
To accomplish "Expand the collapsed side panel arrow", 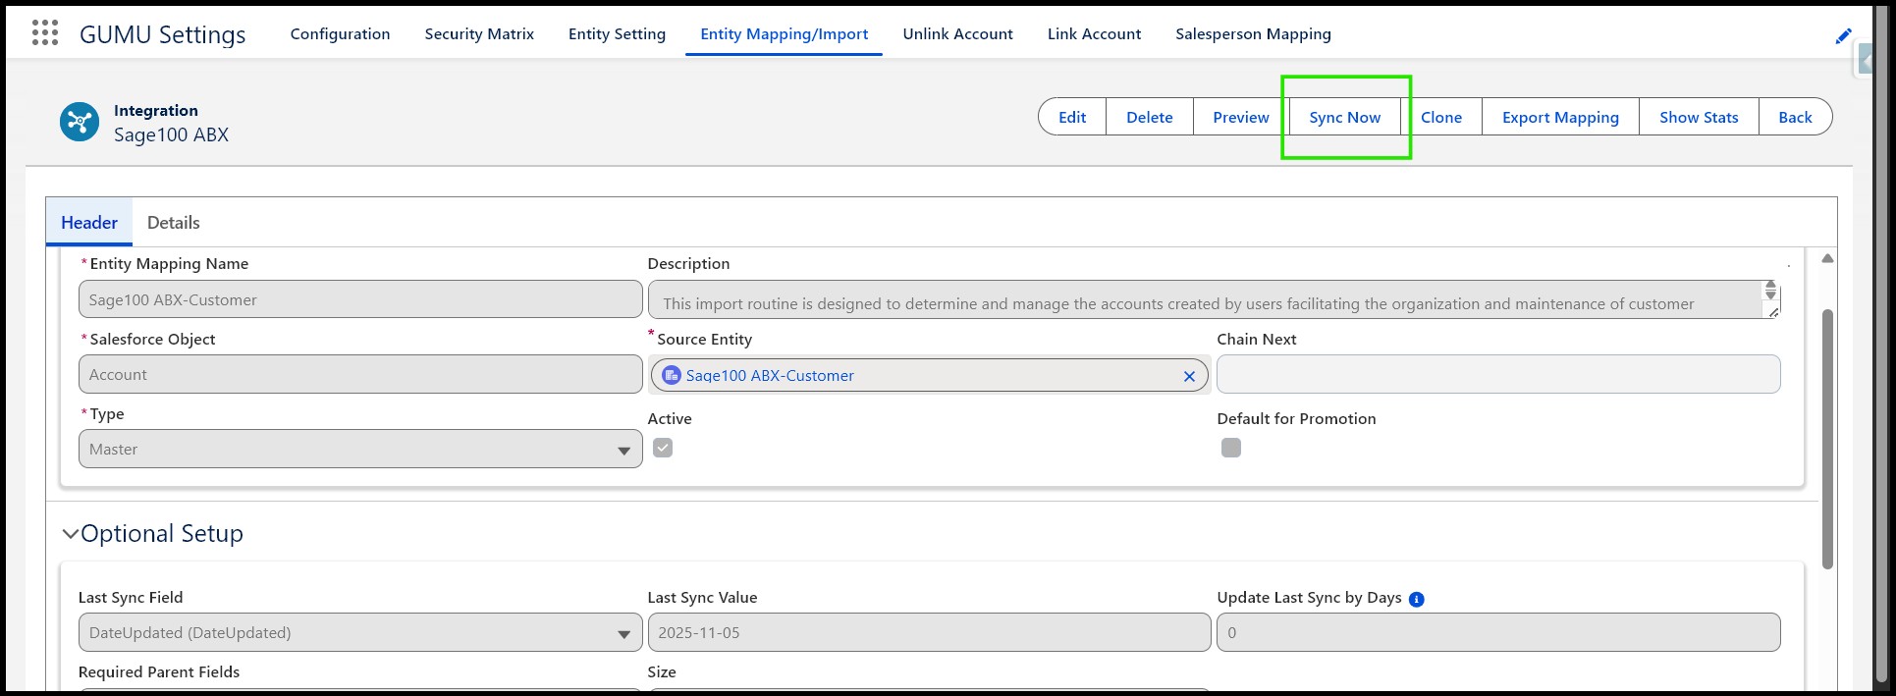I will [x=1866, y=61].
